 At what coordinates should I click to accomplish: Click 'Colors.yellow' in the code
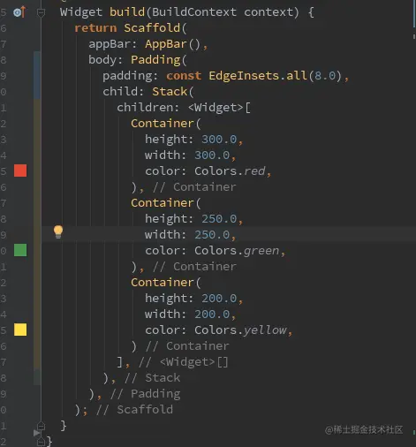coord(240,330)
